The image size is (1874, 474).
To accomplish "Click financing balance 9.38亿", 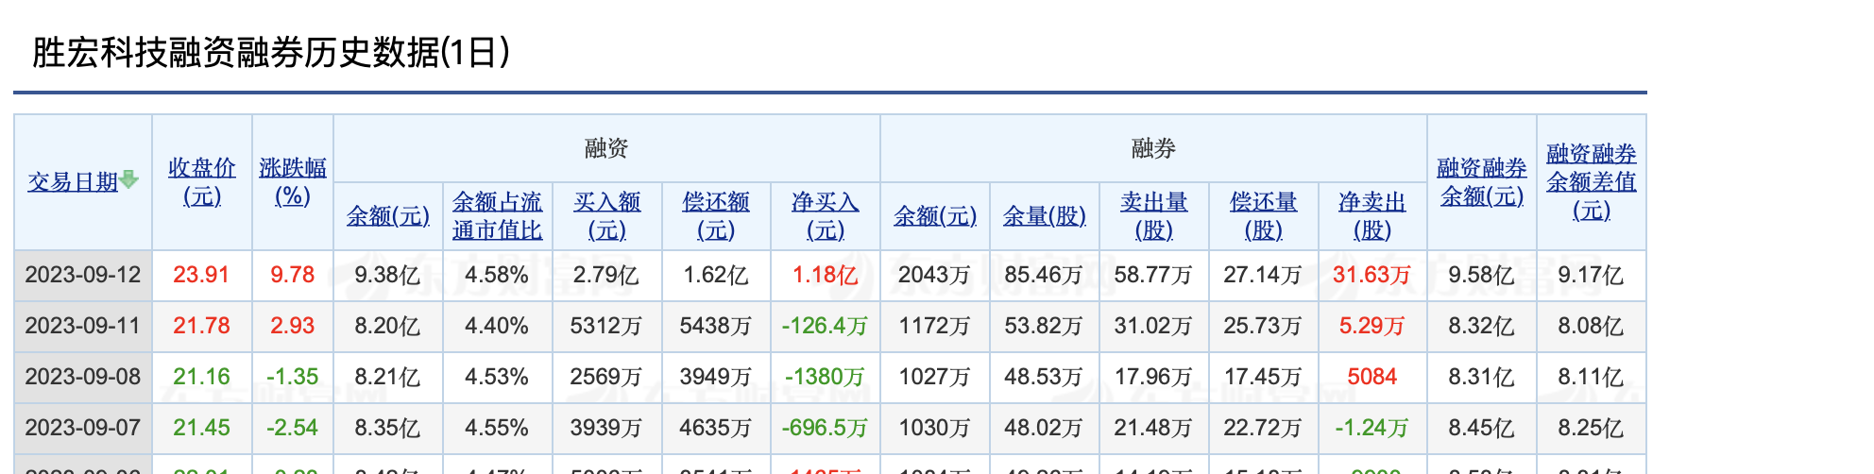I will point(387,275).
